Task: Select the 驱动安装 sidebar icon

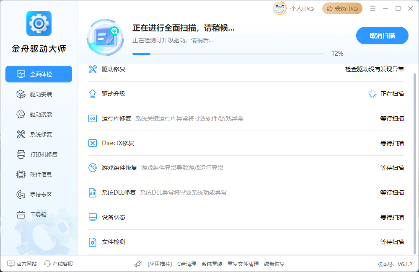Action: 21,94
